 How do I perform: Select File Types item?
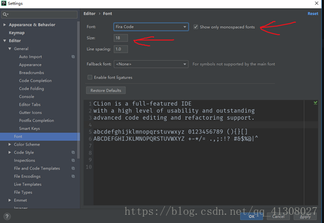tap(23, 193)
